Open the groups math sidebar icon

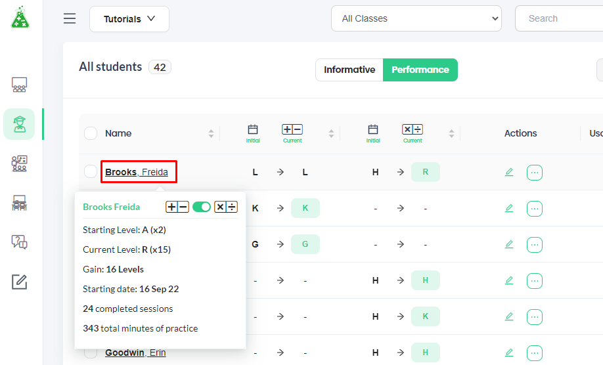pos(19,163)
